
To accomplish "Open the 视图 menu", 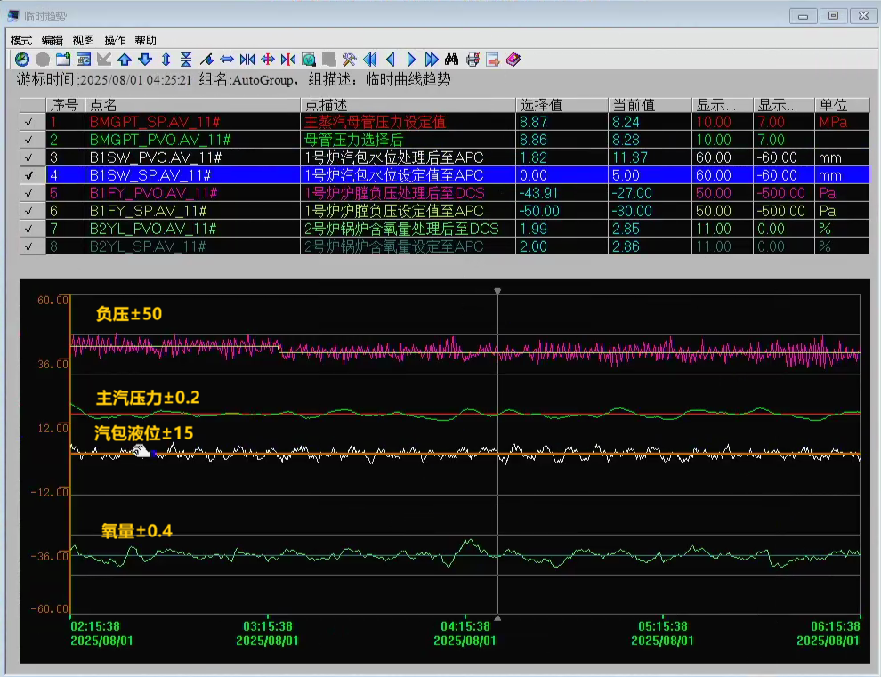I will [x=84, y=40].
